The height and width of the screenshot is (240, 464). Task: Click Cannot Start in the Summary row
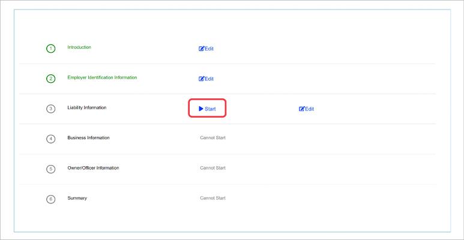tap(212, 198)
